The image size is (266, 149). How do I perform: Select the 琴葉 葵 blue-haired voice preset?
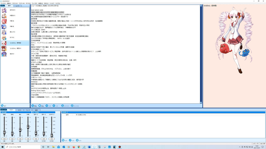coord(15,26)
